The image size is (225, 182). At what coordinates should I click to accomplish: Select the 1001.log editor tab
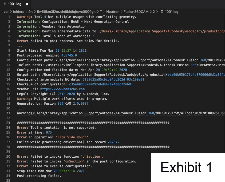point(13,4)
